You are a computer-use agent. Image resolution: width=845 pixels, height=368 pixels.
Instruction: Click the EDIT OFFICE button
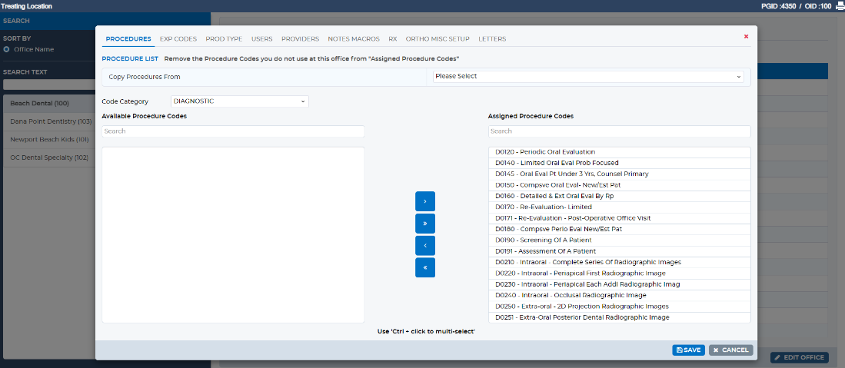(x=799, y=357)
